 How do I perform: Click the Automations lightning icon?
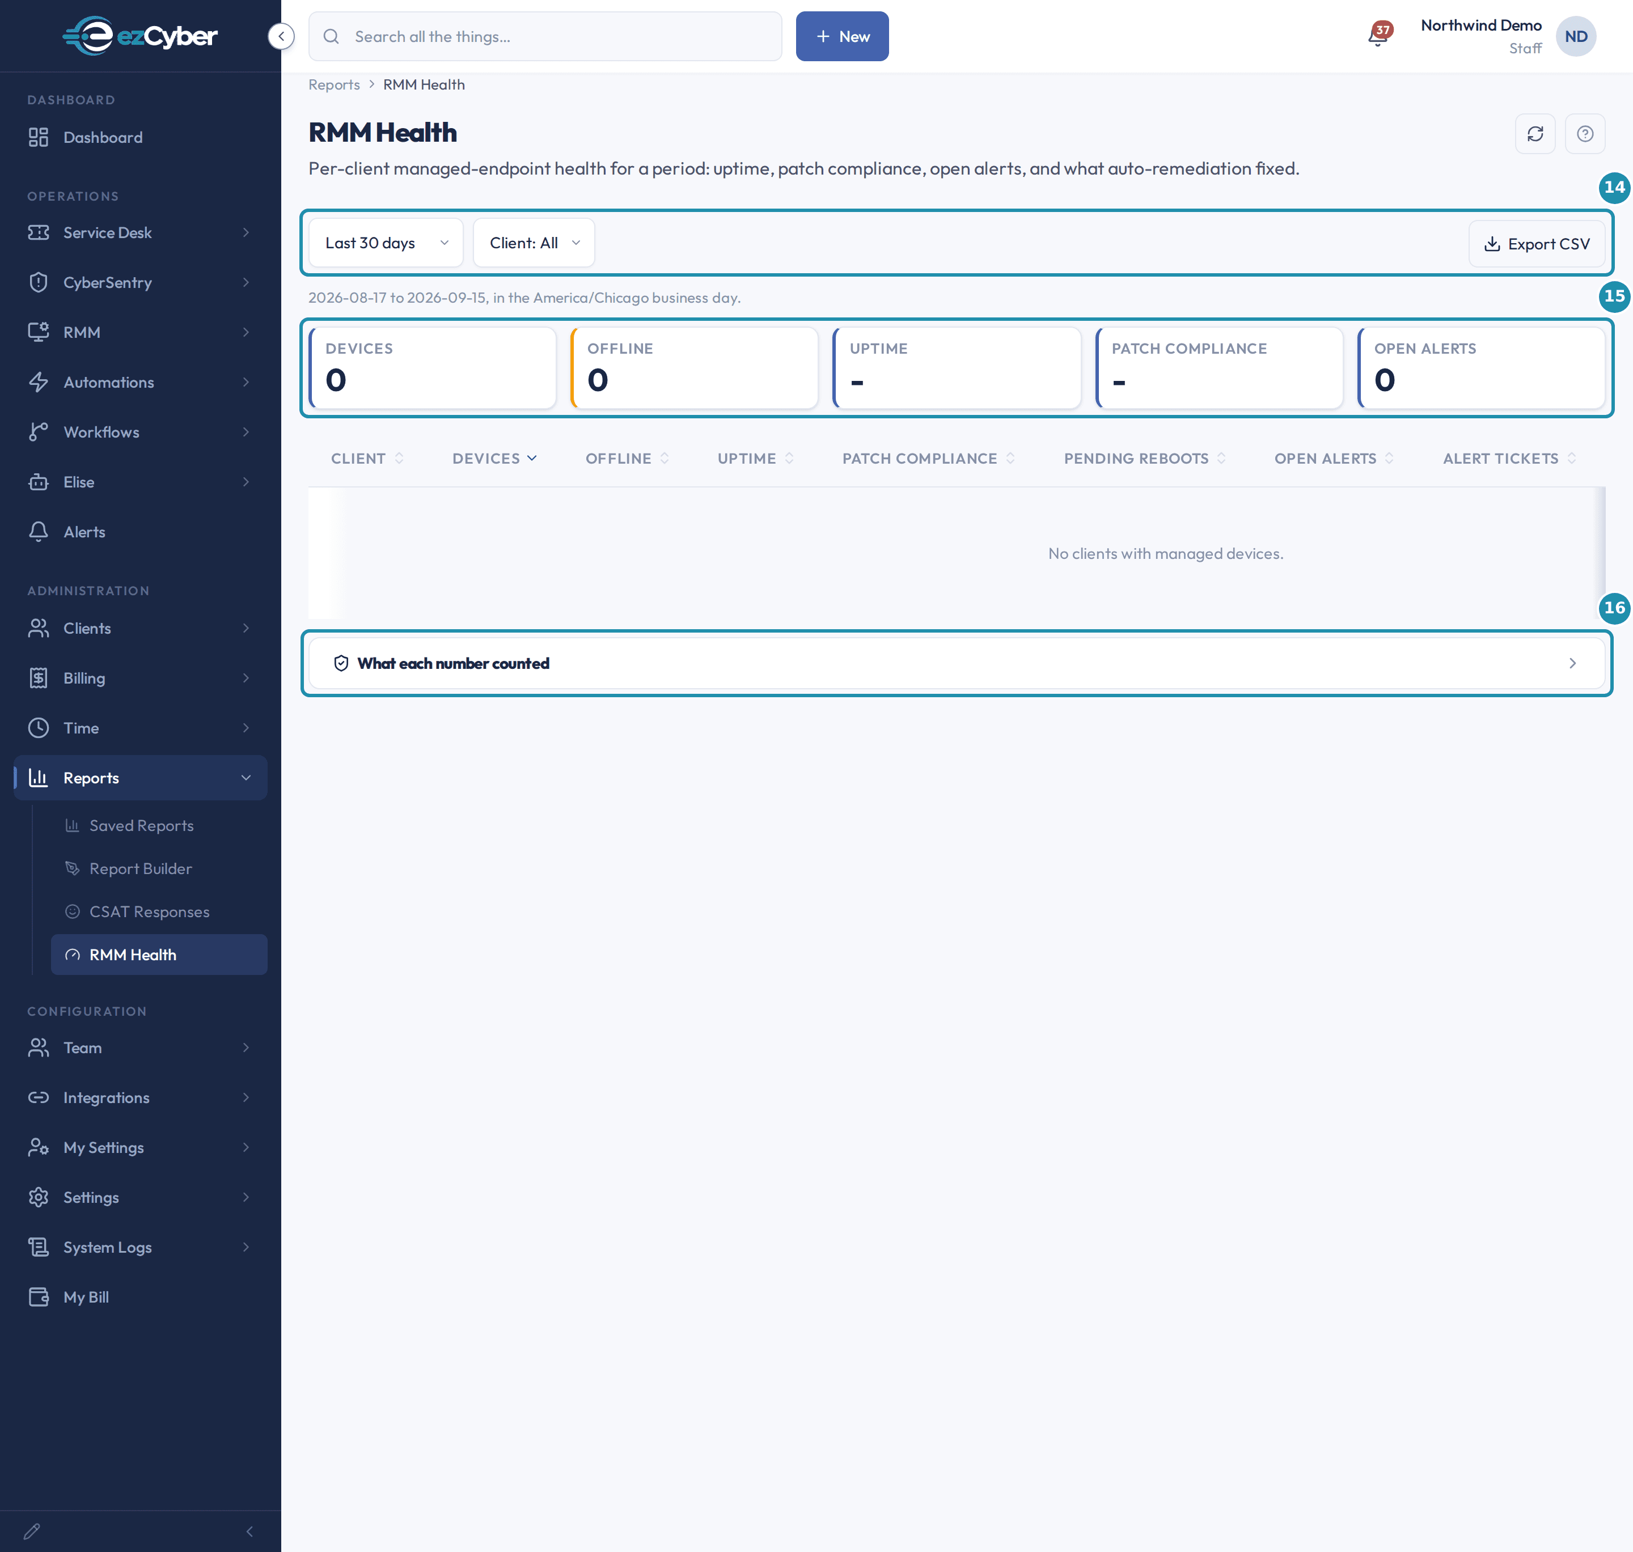[x=39, y=382]
